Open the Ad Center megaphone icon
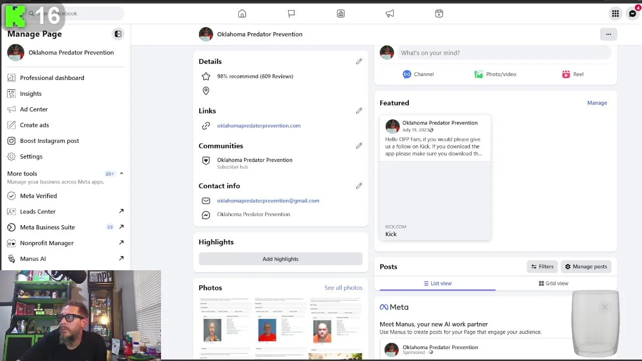 click(x=390, y=14)
